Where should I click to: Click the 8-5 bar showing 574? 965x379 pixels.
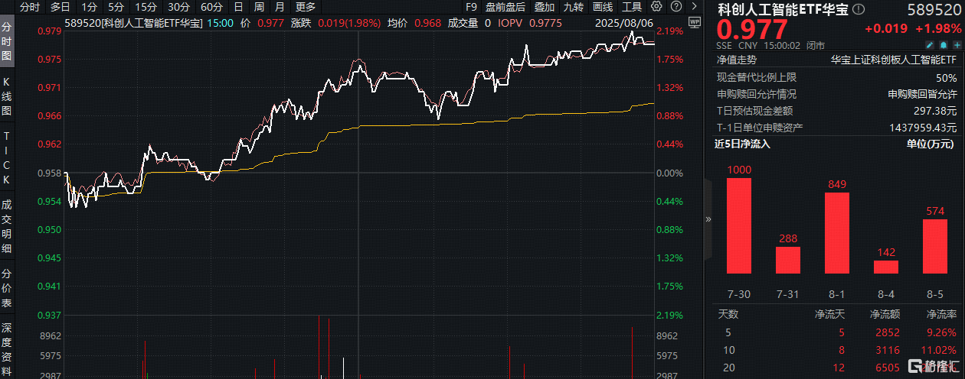(x=935, y=246)
